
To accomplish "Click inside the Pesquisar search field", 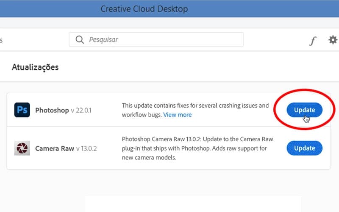I will (156, 39).
